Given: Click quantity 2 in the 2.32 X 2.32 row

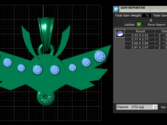Looking at the screenshot, I should pyautogui.click(x=159, y=35).
